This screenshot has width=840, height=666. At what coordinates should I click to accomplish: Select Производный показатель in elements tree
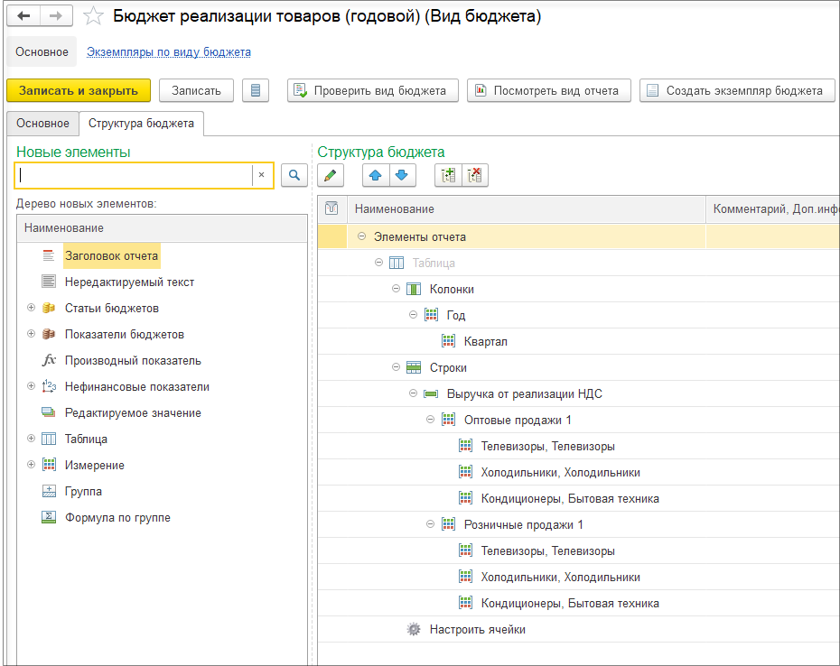coord(133,360)
